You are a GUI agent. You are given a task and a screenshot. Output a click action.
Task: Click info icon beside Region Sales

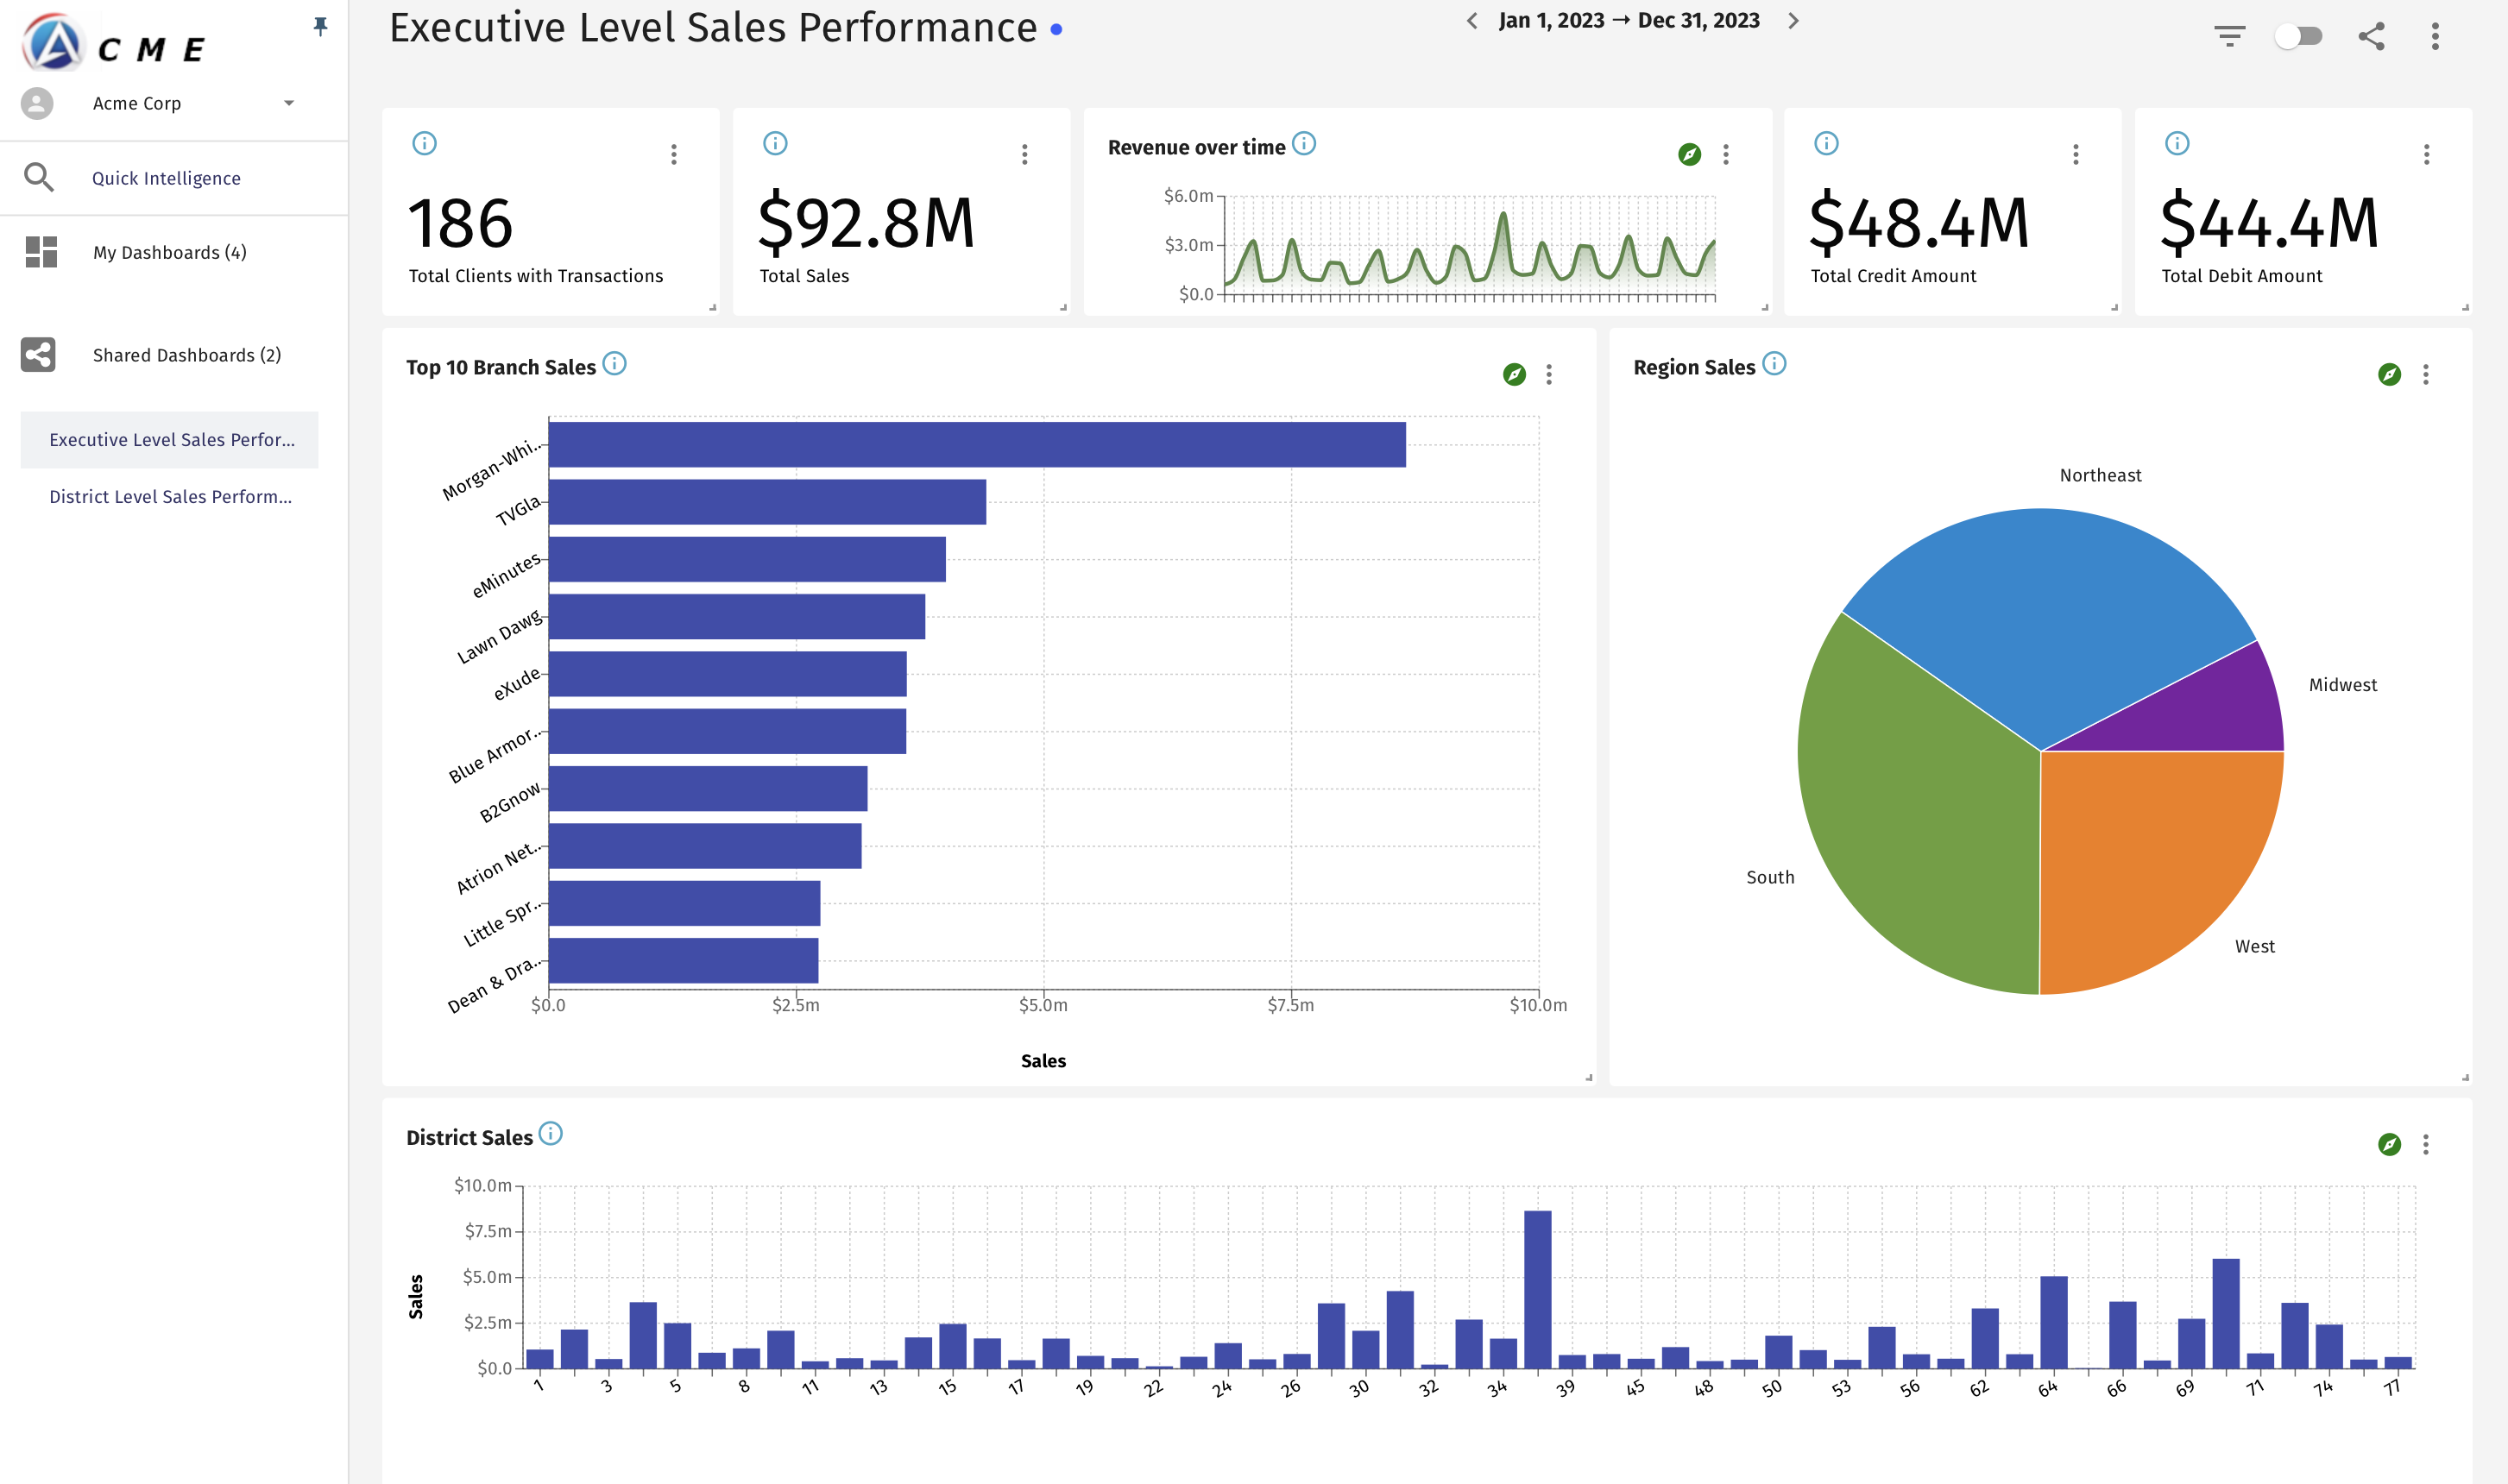[x=1774, y=364]
